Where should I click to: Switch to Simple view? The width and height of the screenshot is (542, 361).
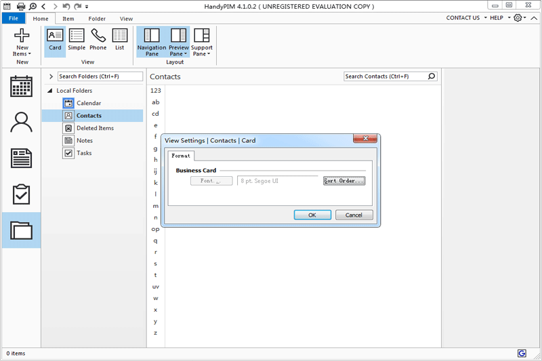pos(77,40)
